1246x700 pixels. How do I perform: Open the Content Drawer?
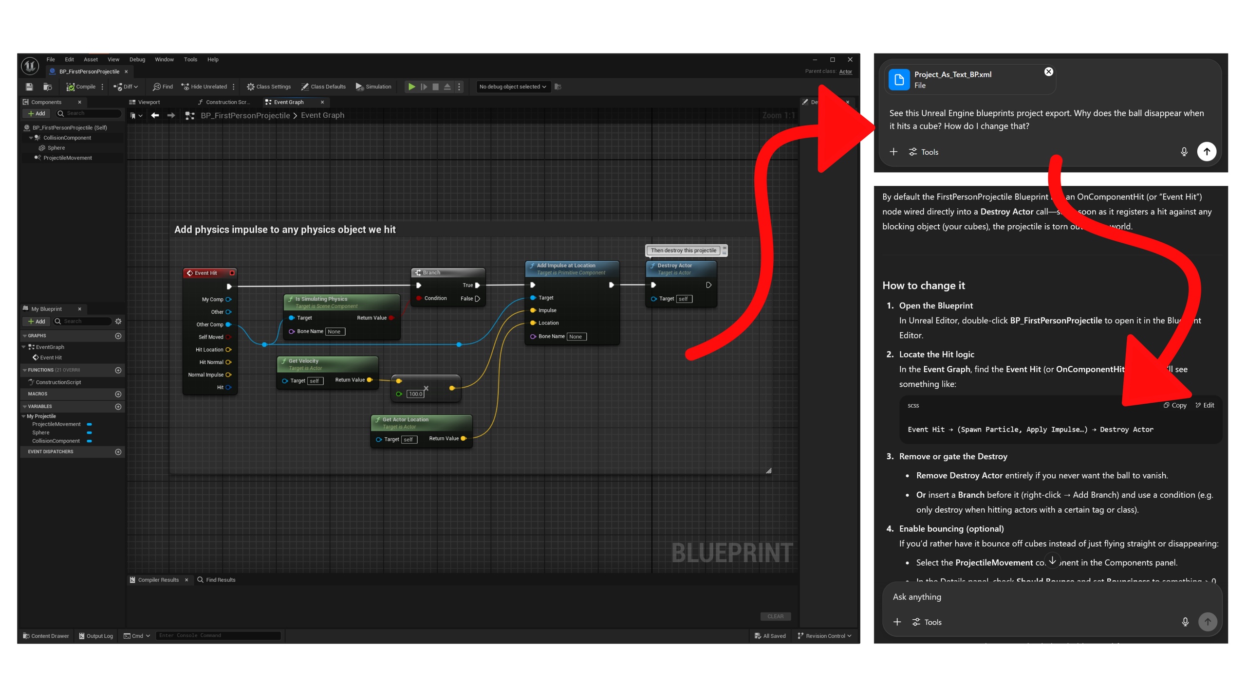point(46,636)
